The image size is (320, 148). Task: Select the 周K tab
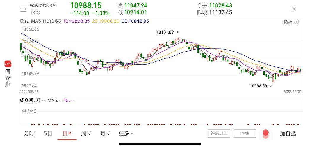[86, 133]
